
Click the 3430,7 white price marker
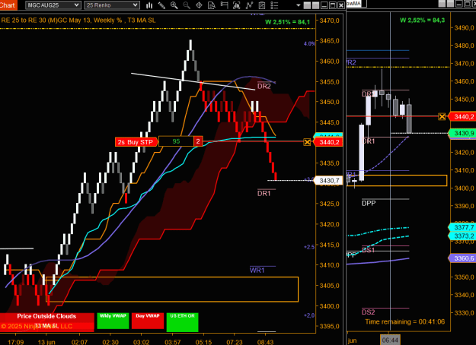tap(328, 181)
